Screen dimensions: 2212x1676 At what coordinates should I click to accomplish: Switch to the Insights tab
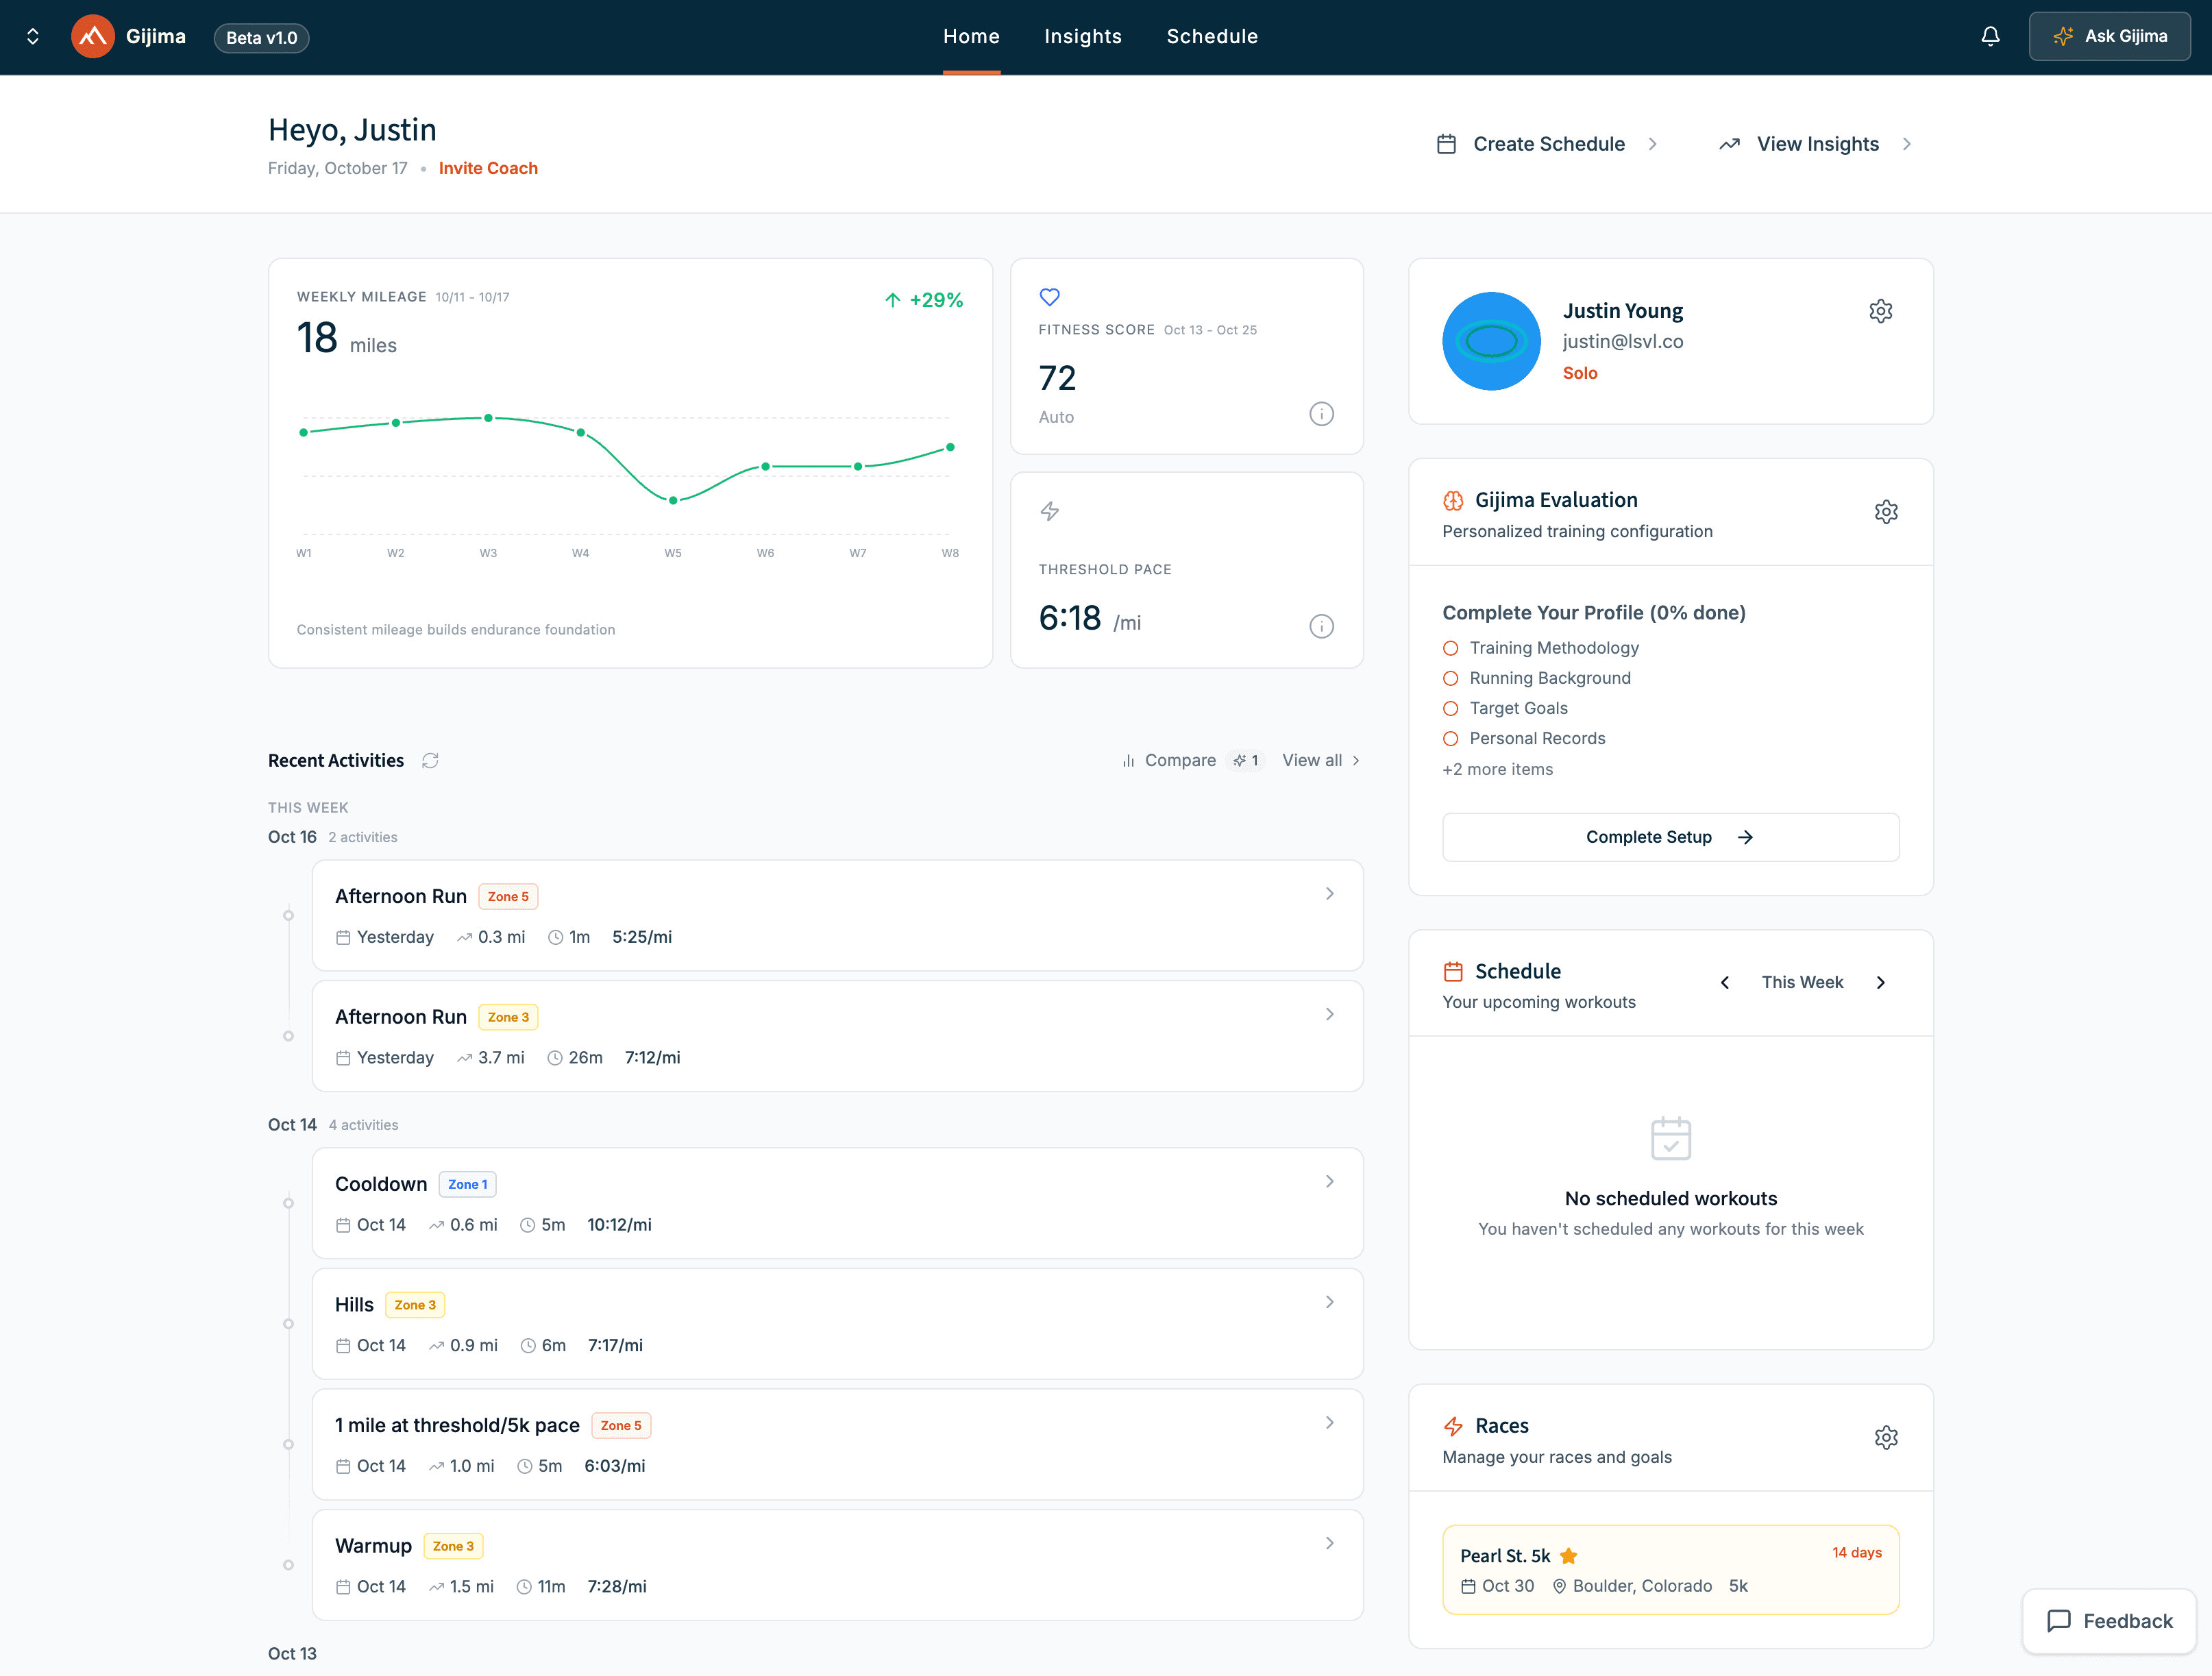click(x=1083, y=36)
